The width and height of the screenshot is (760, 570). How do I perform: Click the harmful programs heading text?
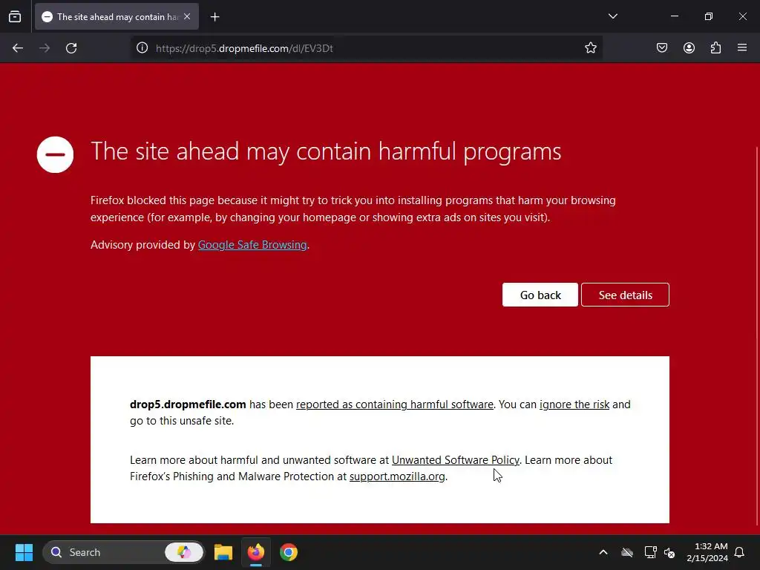coord(326,151)
